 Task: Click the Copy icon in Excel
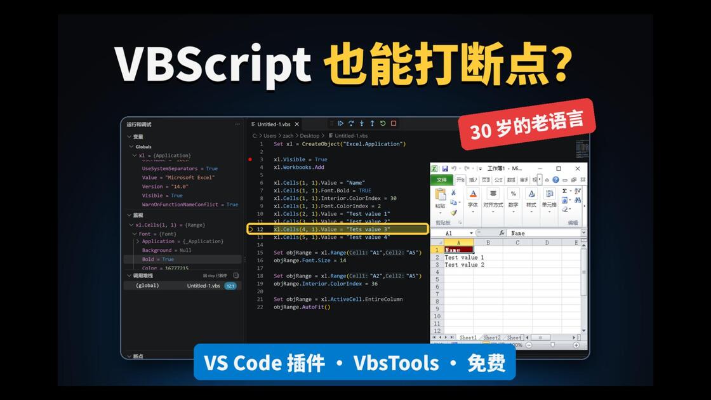click(x=453, y=203)
